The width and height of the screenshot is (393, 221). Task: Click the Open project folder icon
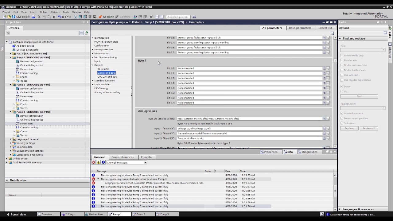(9, 17)
